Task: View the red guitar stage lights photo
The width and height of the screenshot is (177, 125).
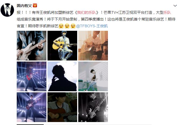Action: pos(32,76)
